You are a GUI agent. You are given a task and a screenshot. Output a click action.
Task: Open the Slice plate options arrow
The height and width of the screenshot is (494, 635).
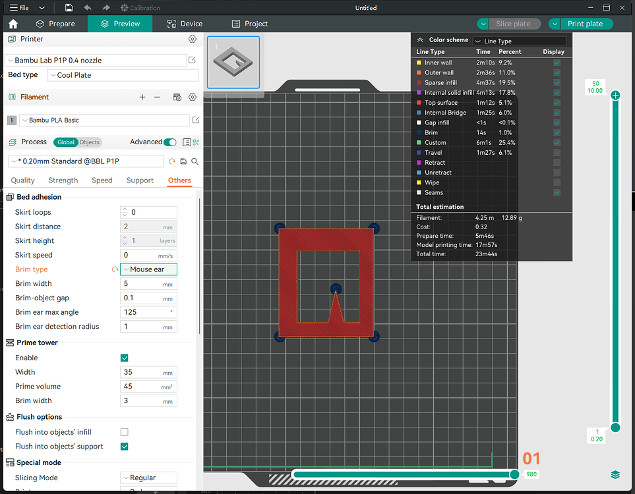click(x=483, y=24)
